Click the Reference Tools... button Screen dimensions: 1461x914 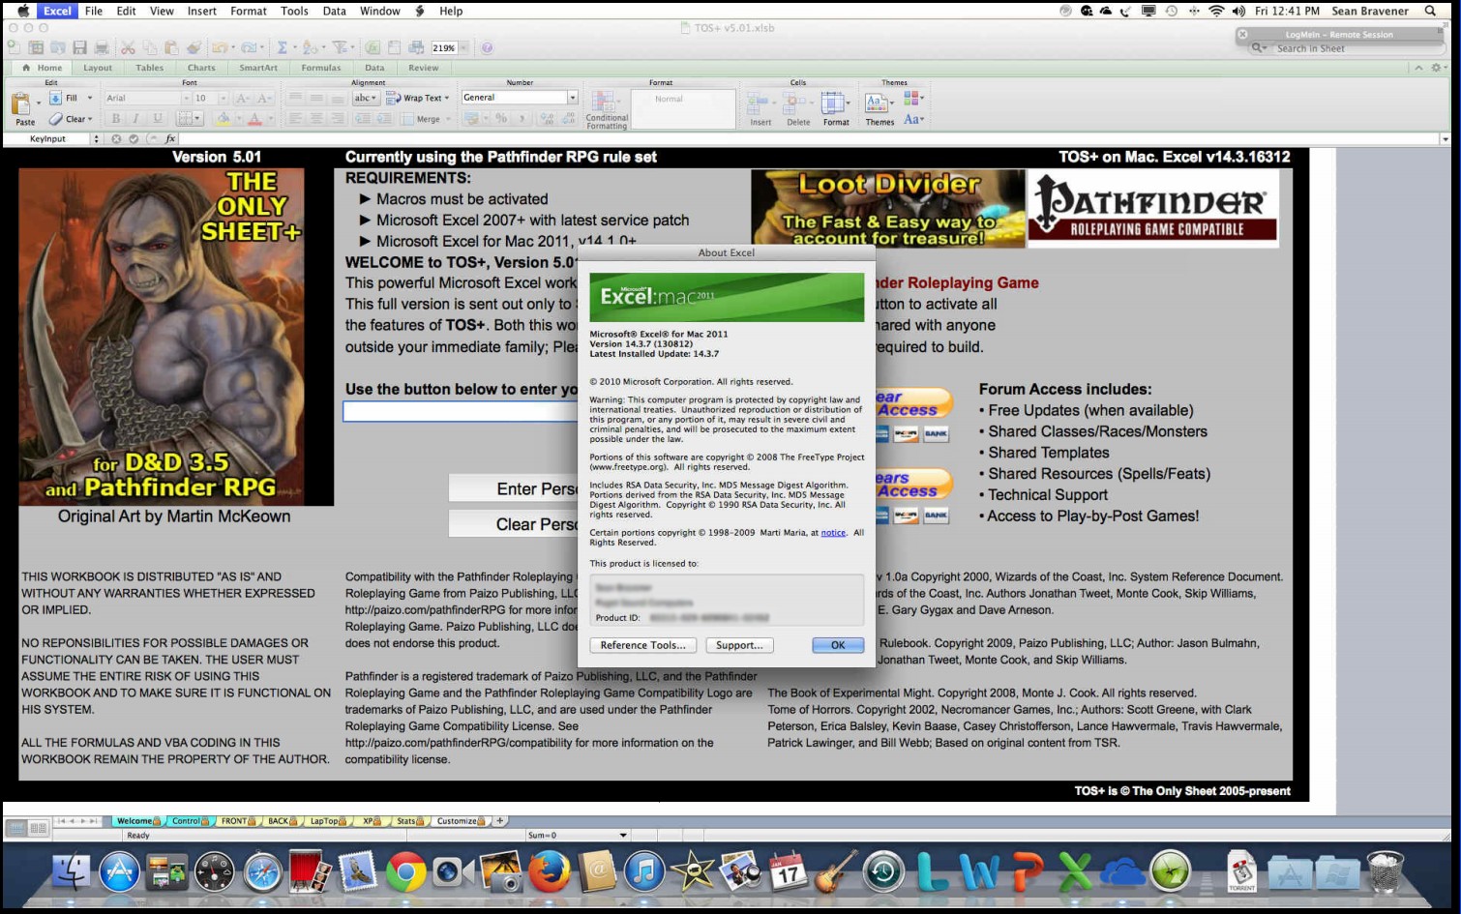(642, 645)
